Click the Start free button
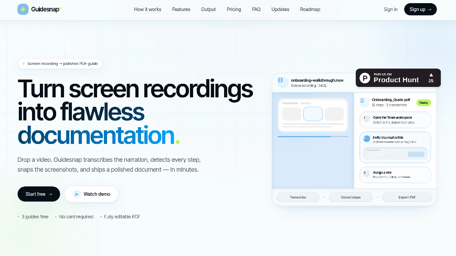The width and height of the screenshot is (456, 256). 39,194
